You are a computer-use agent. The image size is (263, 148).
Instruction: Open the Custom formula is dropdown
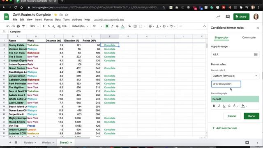235,76
